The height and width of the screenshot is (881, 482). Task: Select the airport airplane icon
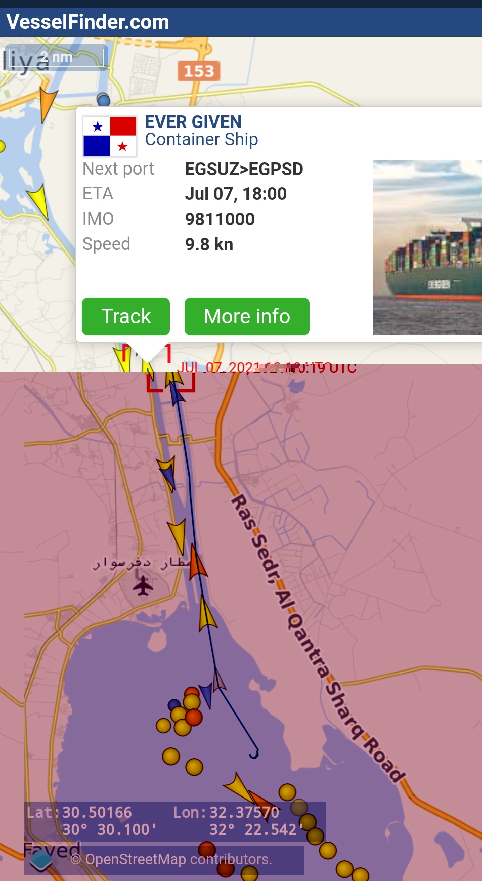pos(143,586)
